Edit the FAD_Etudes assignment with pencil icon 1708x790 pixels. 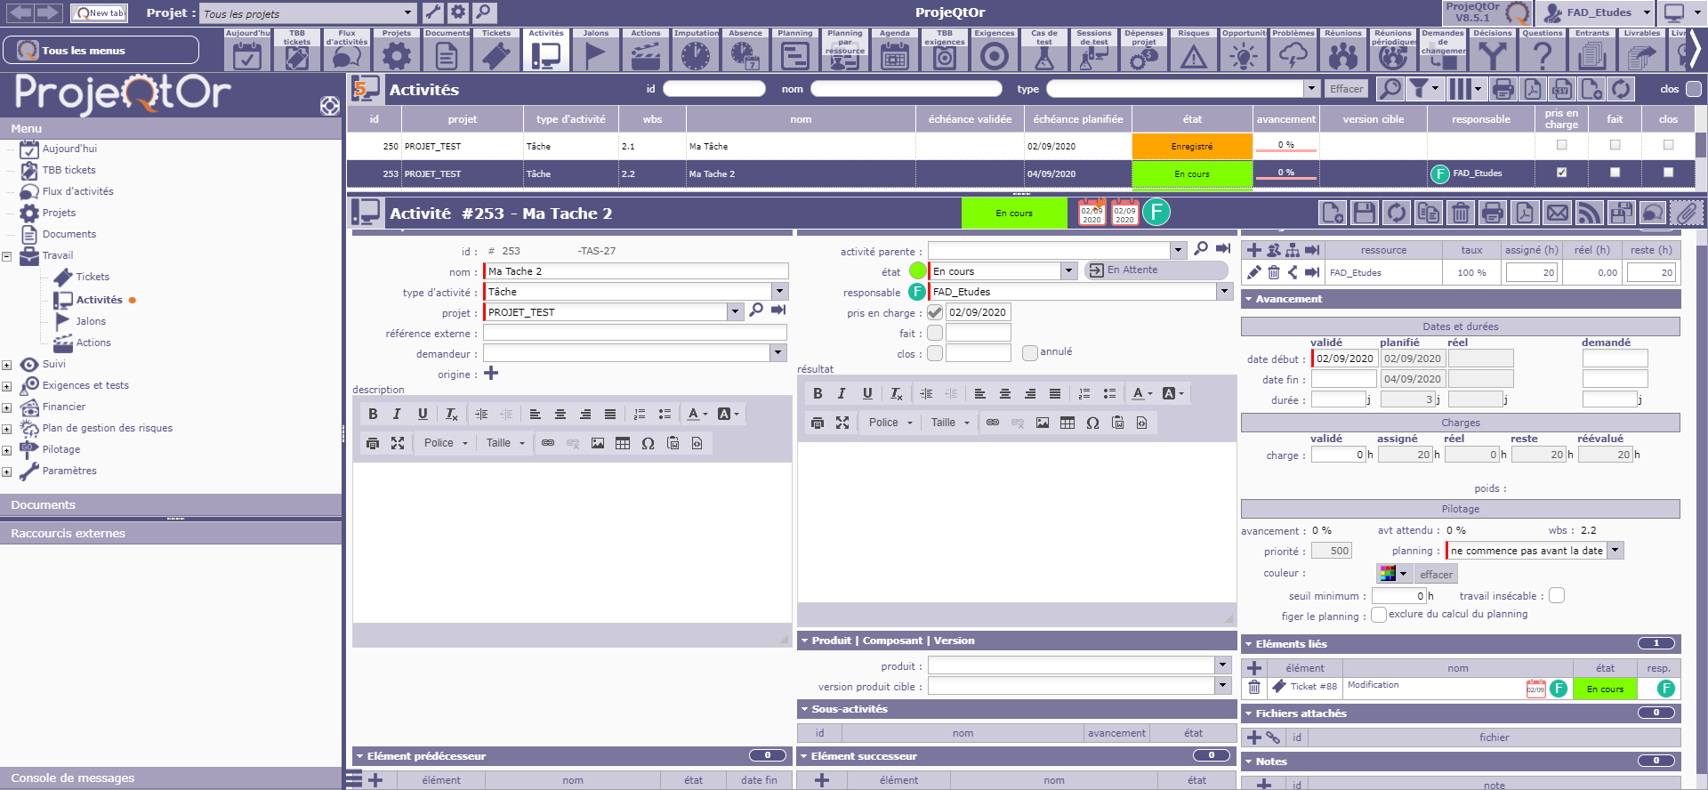click(1254, 272)
